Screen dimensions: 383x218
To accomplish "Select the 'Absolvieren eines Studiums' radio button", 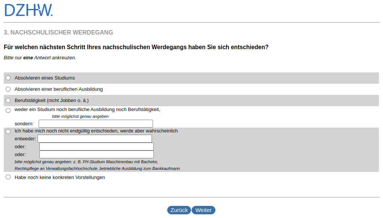I will [x=8, y=78].
